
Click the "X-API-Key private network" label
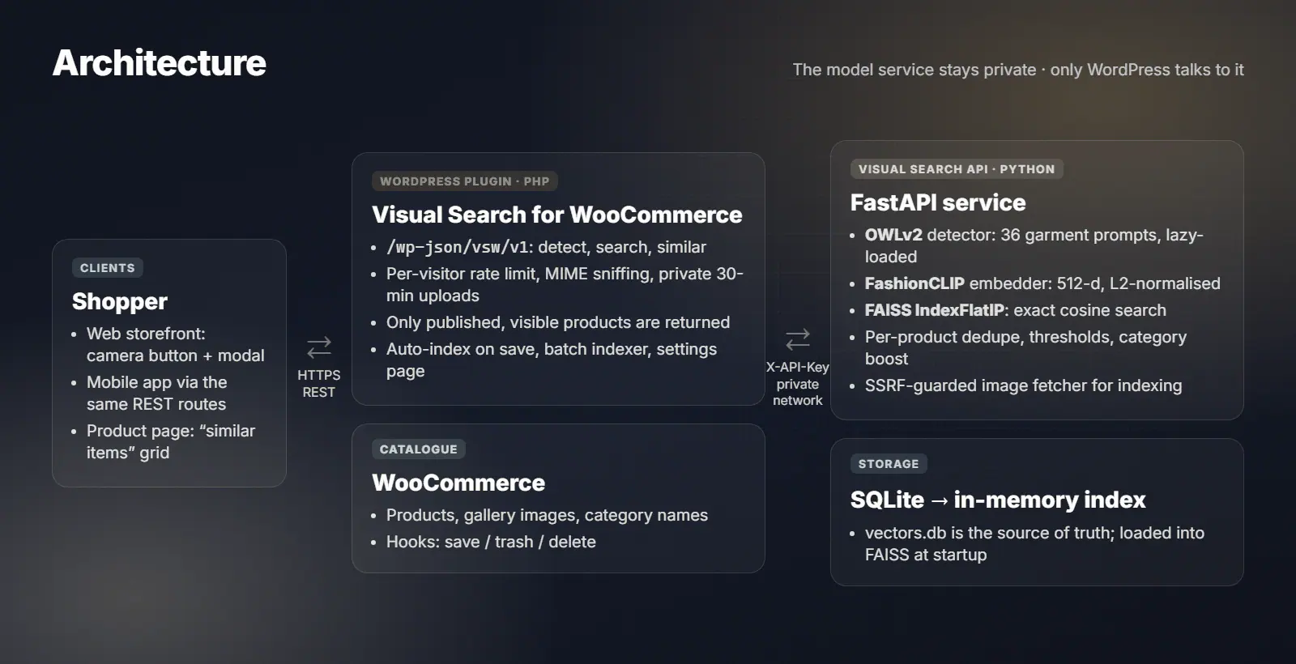(798, 384)
